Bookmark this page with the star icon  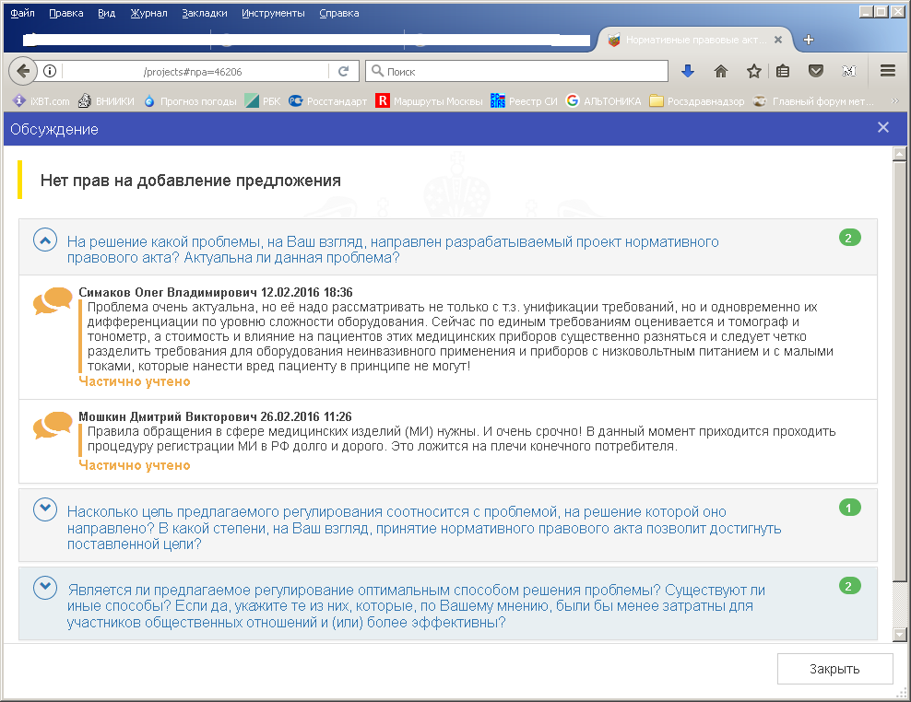point(753,71)
